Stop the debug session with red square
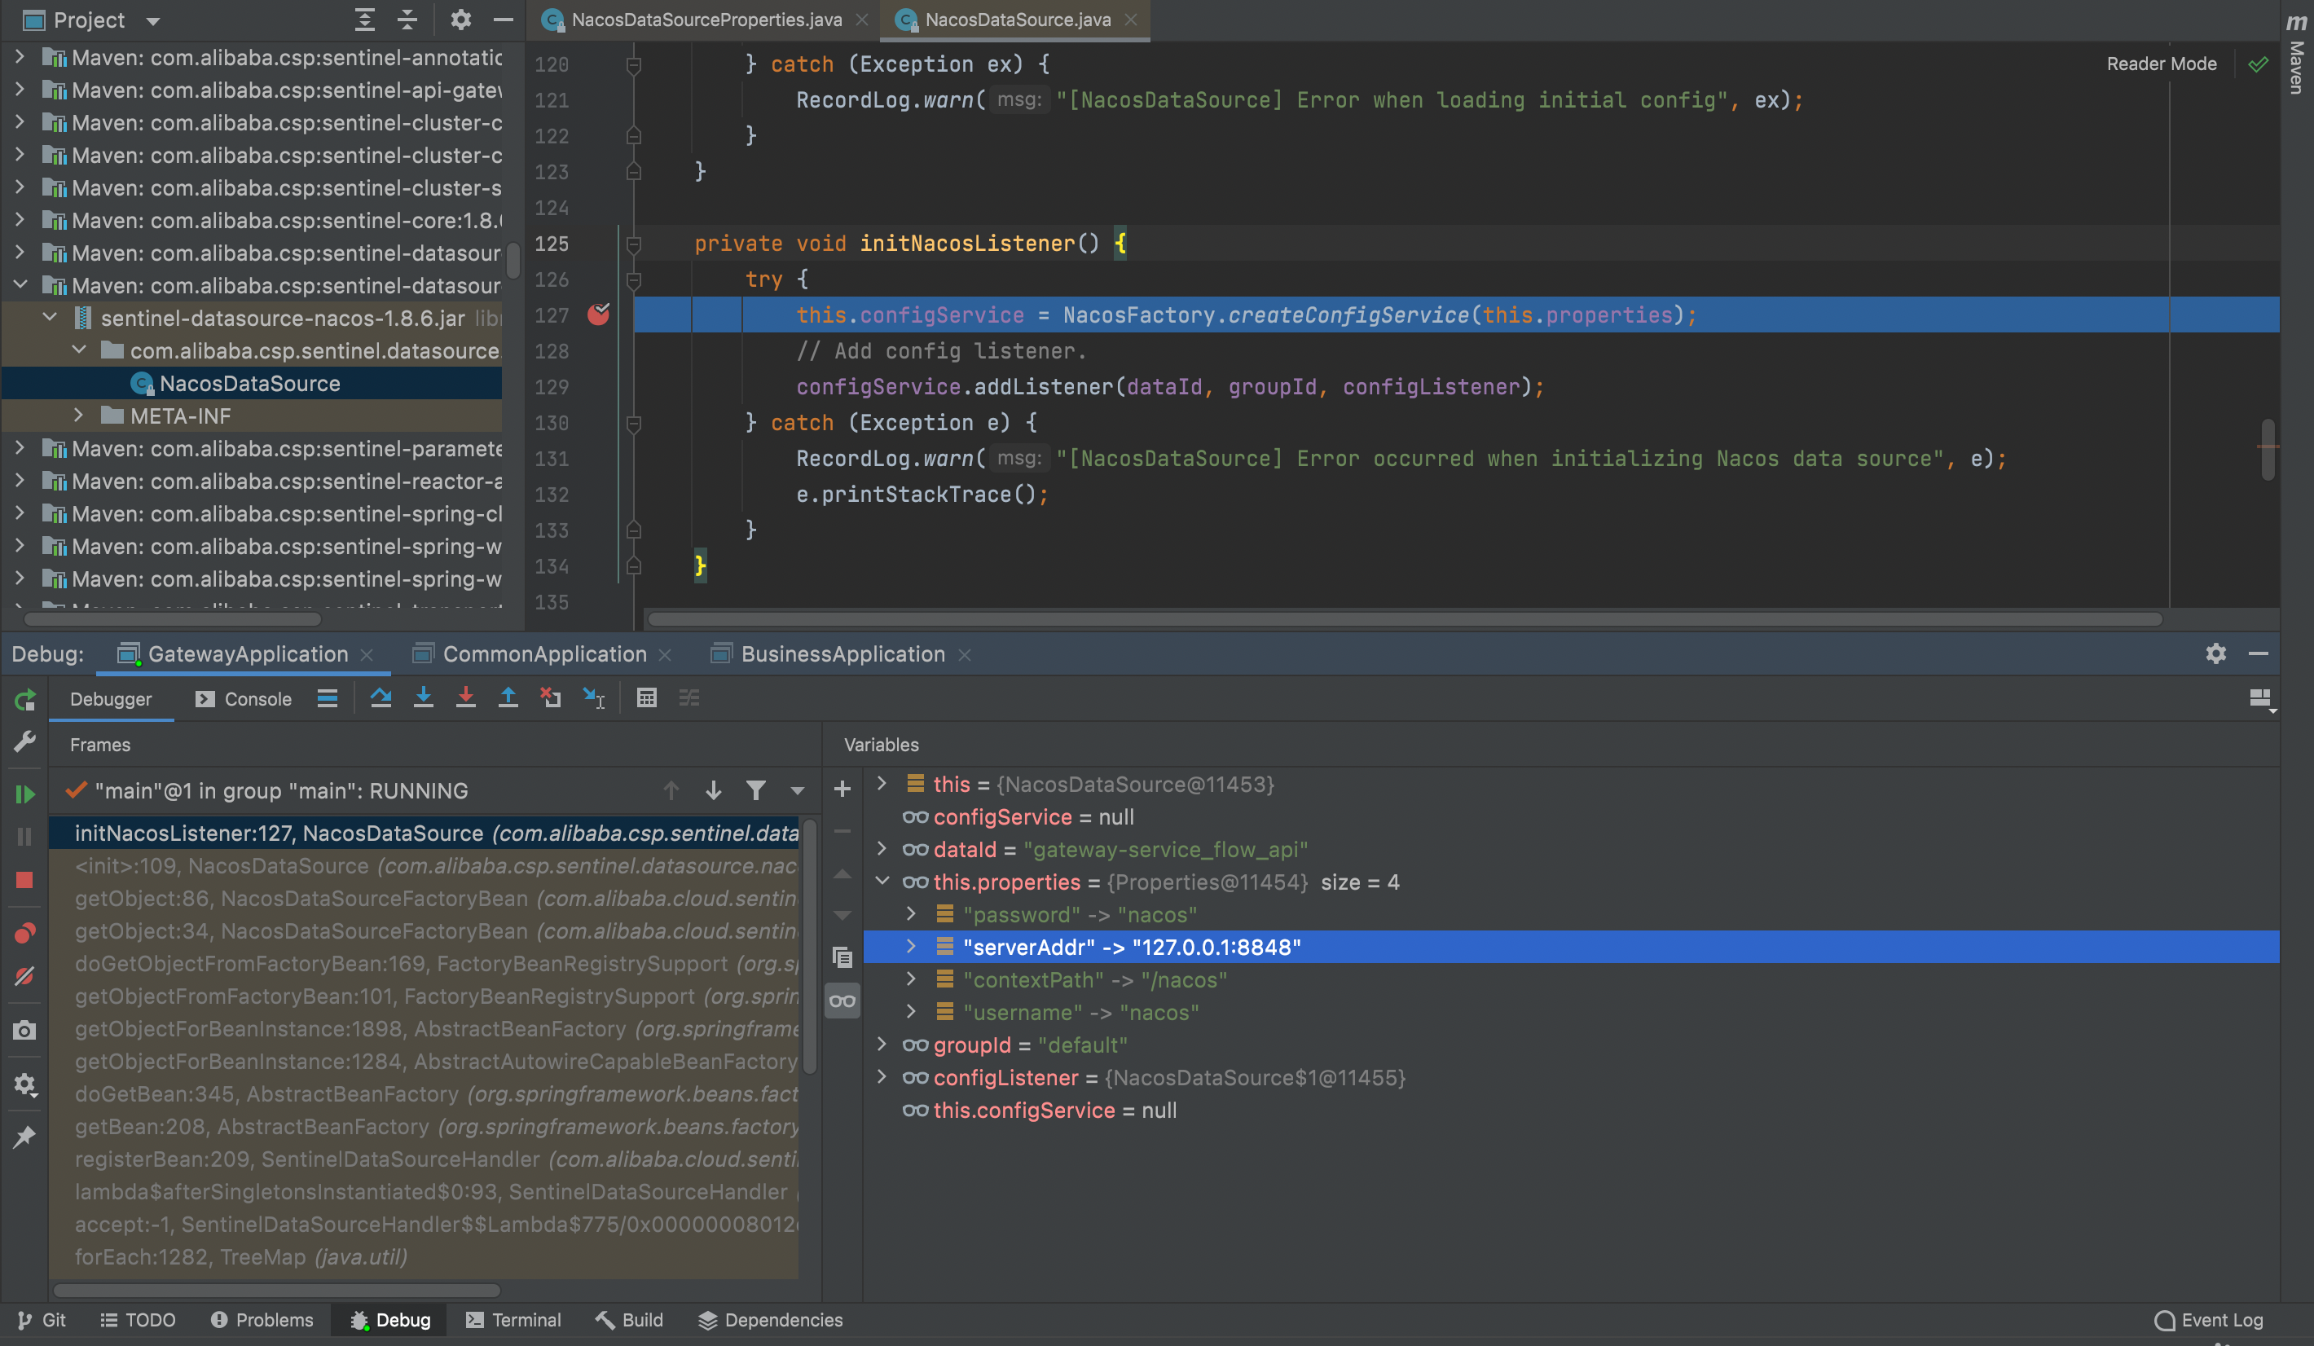Image resolution: width=2314 pixels, height=1346 pixels. (x=24, y=881)
